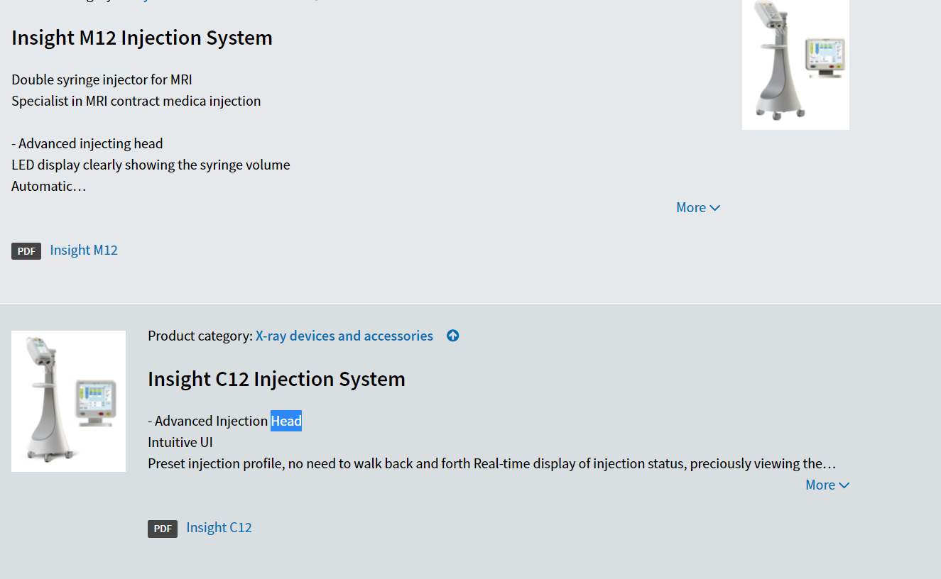Click the Insight C12 injector product image
Image resolution: width=941 pixels, height=579 pixels.
pyautogui.click(x=68, y=401)
